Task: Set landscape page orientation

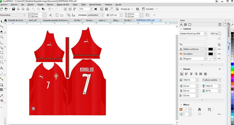Action: [x=62, y=15]
